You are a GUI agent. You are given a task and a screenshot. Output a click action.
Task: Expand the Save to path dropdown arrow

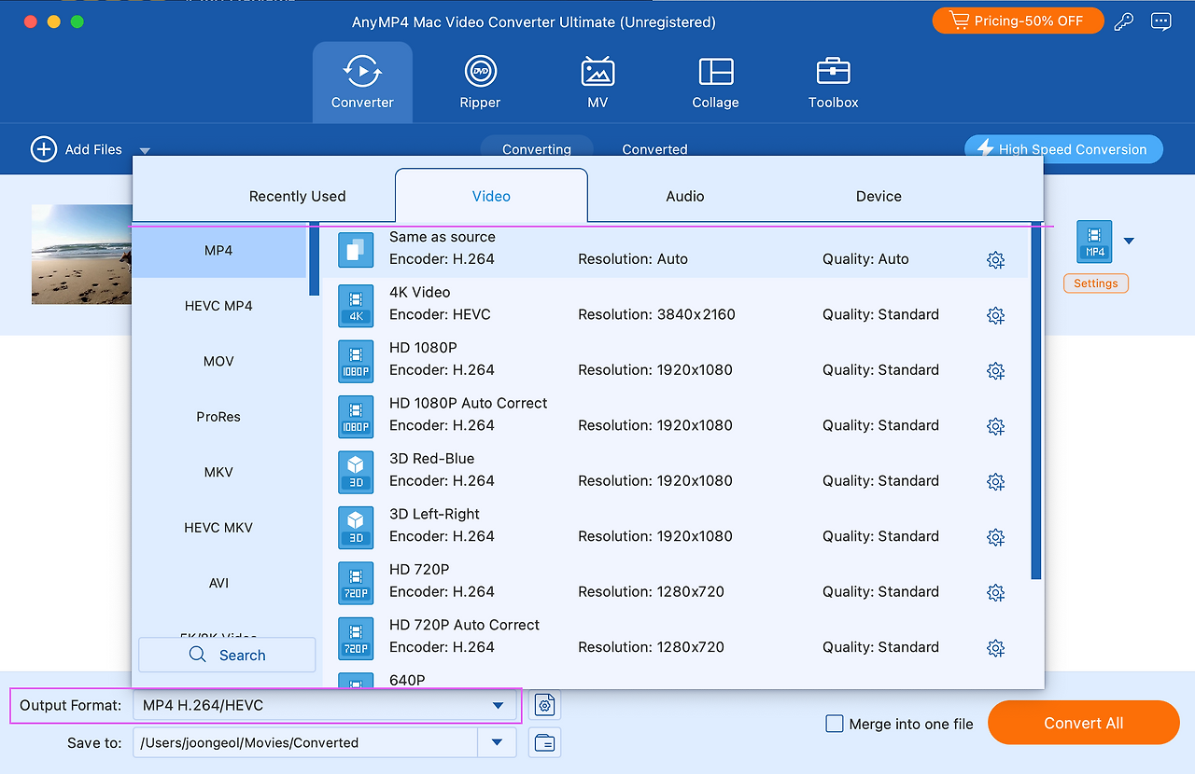498,743
